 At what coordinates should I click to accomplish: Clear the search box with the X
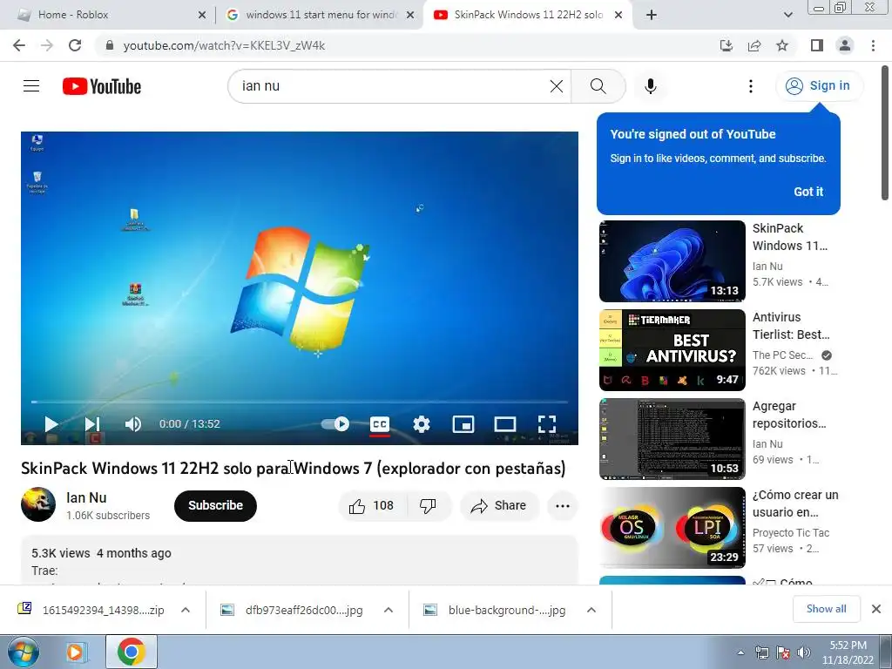pyautogui.click(x=557, y=86)
